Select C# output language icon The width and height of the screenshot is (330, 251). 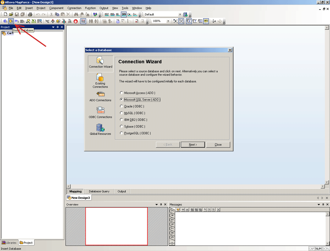tap(129, 14)
